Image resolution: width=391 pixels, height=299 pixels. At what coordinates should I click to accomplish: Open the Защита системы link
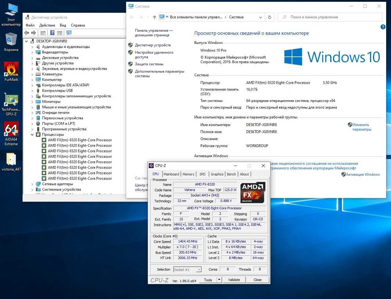[149, 64]
